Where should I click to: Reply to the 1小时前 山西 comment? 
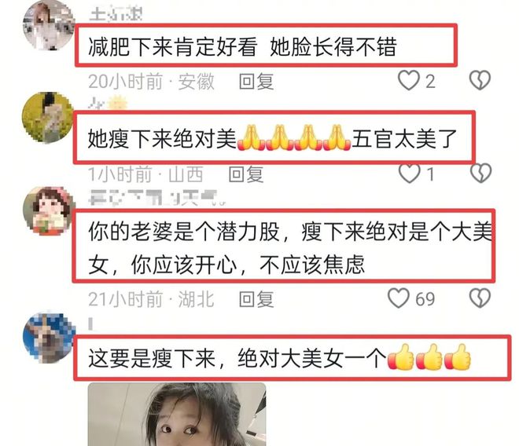(x=246, y=174)
